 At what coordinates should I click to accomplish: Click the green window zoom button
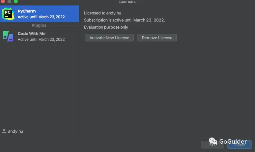tap(16, 2)
